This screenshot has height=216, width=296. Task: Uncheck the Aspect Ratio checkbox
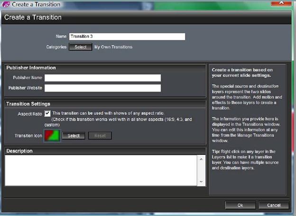[47, 113]
